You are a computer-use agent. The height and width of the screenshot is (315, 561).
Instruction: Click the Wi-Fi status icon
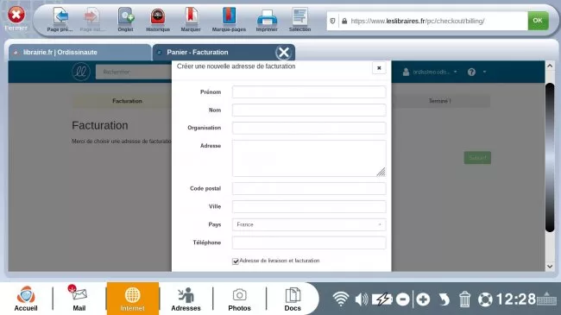pyautogui.click(x=341, y=299)
